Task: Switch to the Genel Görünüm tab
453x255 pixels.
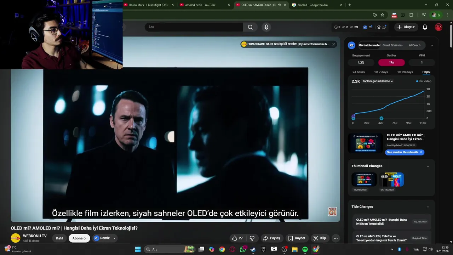Action: [x=392, y=45]
